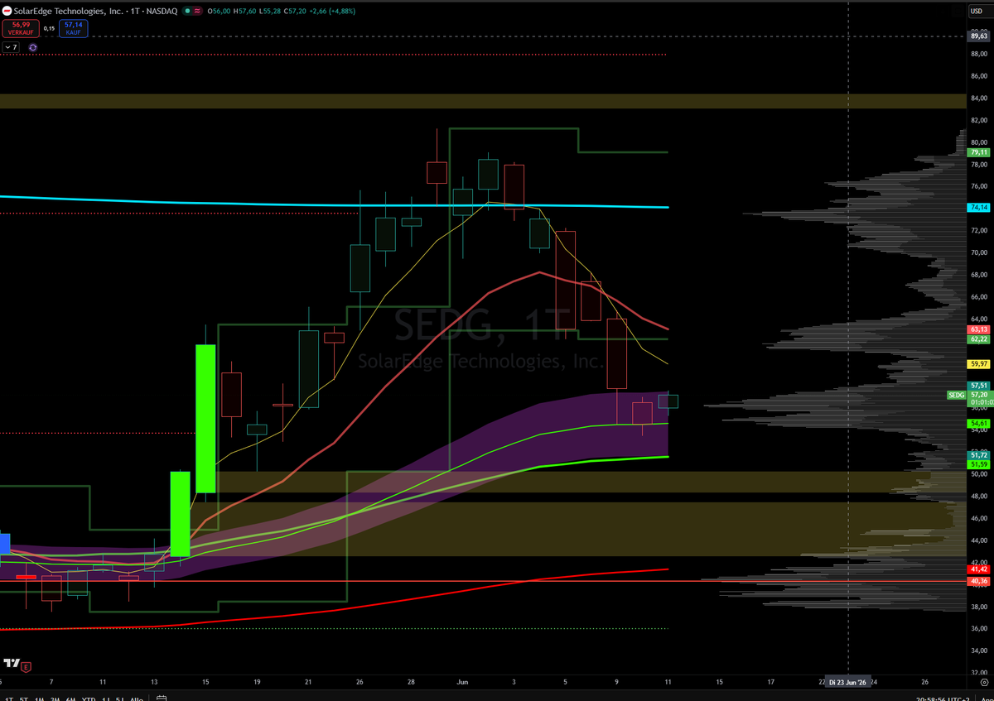Collapse the indicator legend showing 7
994x701 pixels.
click(x=11, y=47)
